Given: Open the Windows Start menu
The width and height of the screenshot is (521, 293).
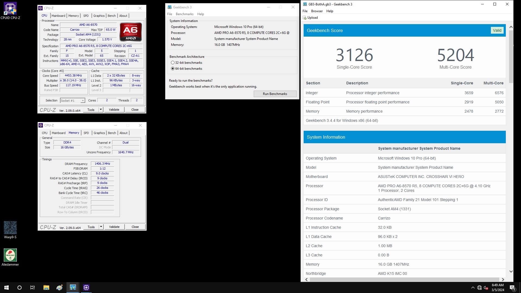Looking at the screenshot, I should click(x=7, y=288).
